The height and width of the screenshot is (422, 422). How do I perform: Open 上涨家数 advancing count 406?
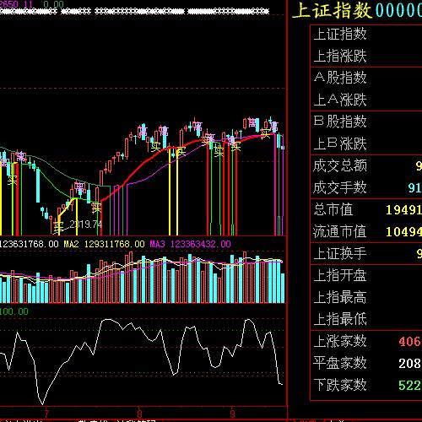[366, 341]
